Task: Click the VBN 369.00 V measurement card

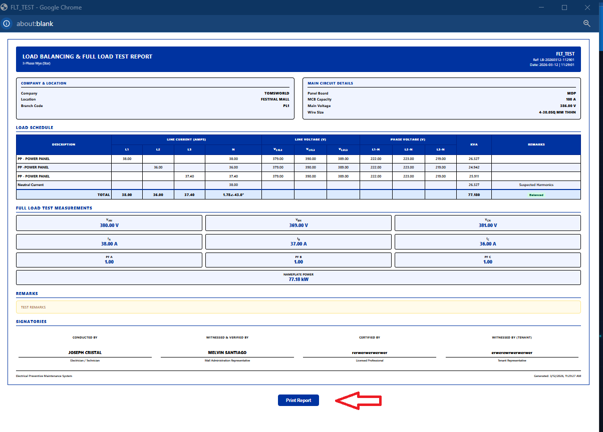Action: (x=298, y=223)
